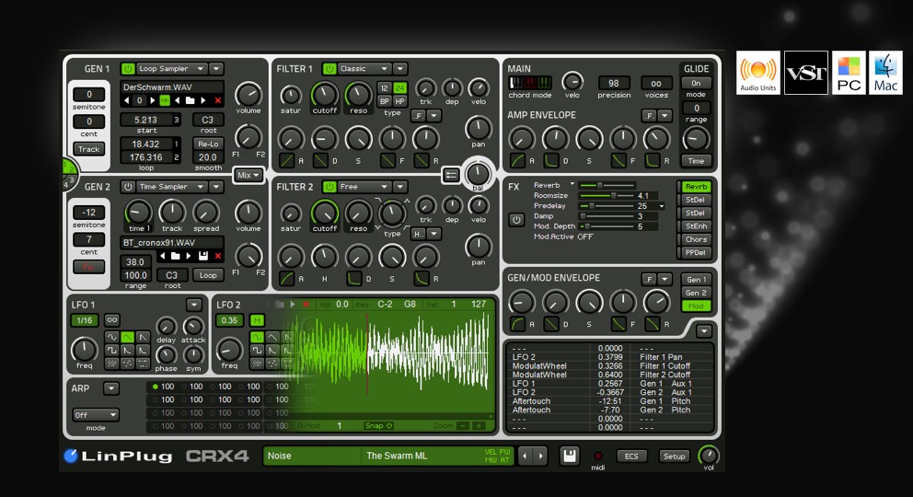Toggle GEN 2 power button

coord(128,187)
